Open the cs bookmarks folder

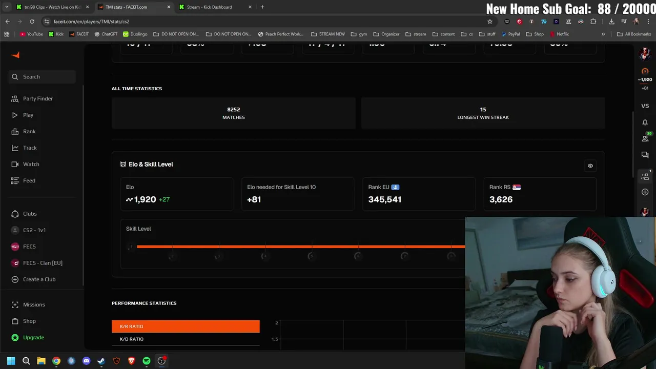(x=466, y=34)
